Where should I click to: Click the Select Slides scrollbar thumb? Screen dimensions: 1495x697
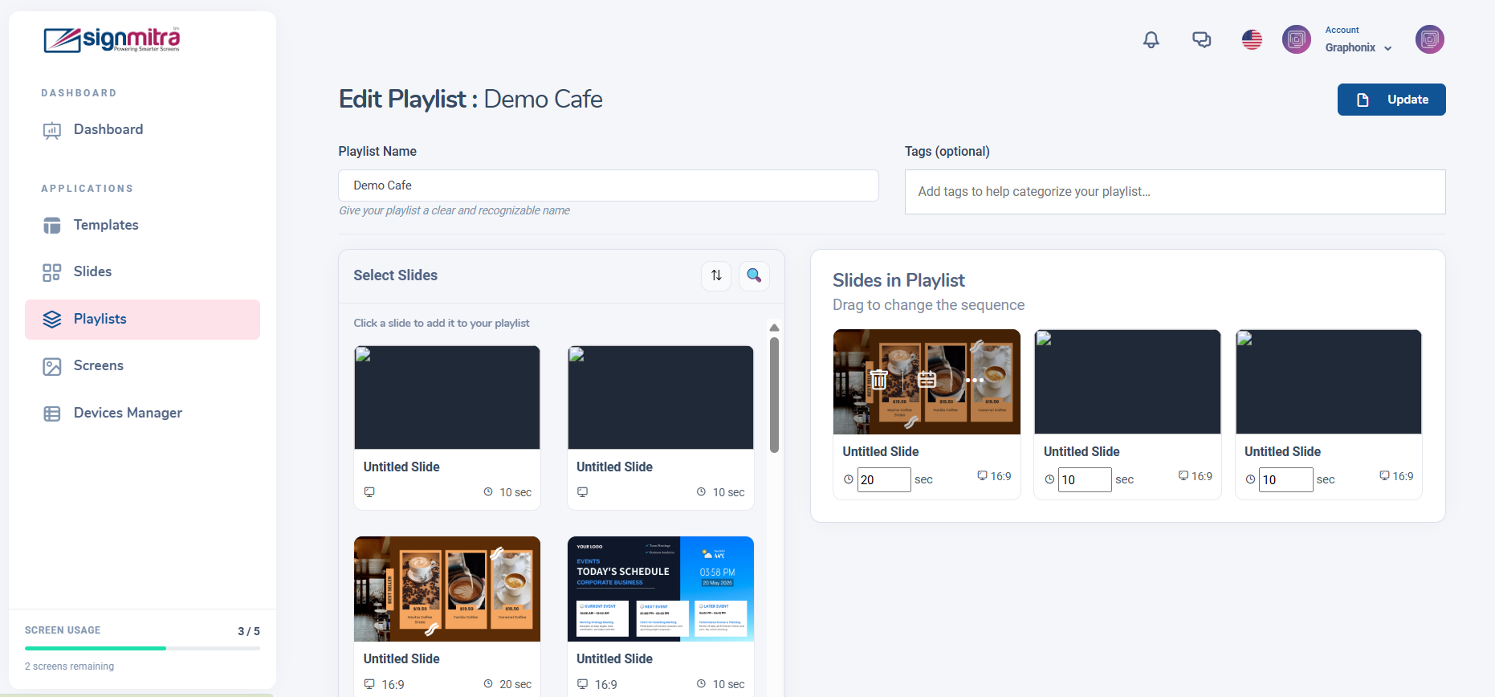(774, 394)
